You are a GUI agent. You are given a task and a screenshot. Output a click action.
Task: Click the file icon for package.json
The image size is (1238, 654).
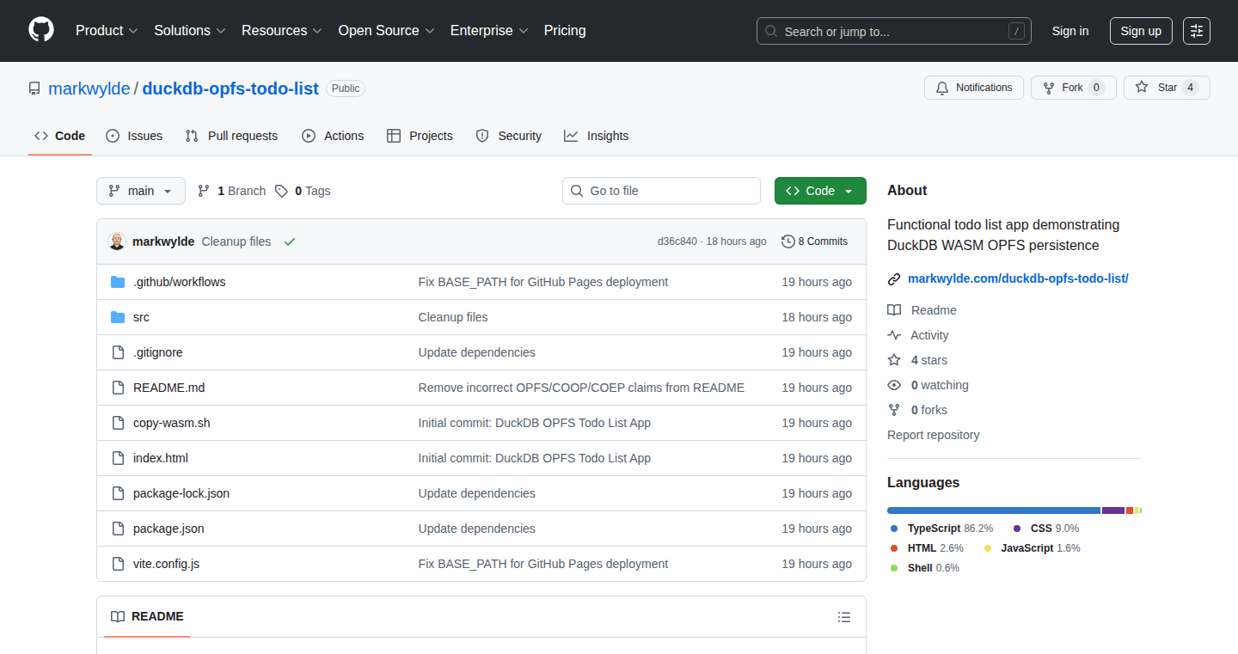tap(118, 529)
